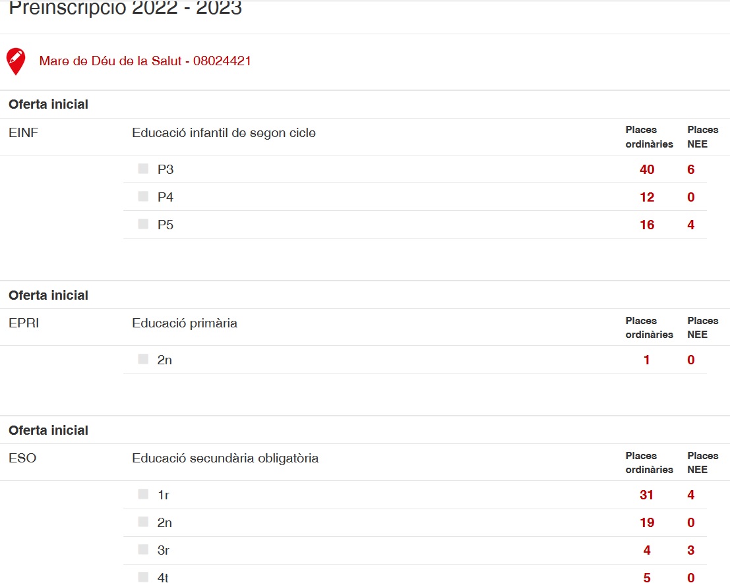Click the P3 ordinary places value 40
This screenshot has width=730, height=583.
(647, 169)
